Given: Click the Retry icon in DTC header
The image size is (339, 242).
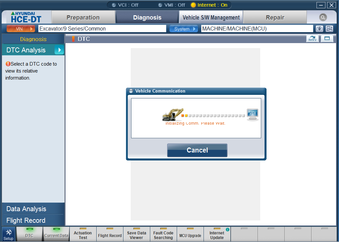Looking at the screenshot, I should coord(313,38).
